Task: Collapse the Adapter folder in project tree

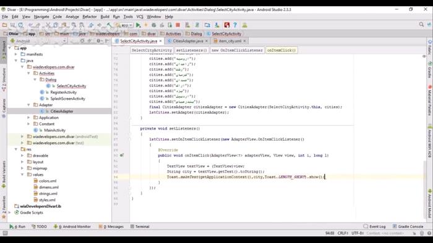Action: click(28, 105)
